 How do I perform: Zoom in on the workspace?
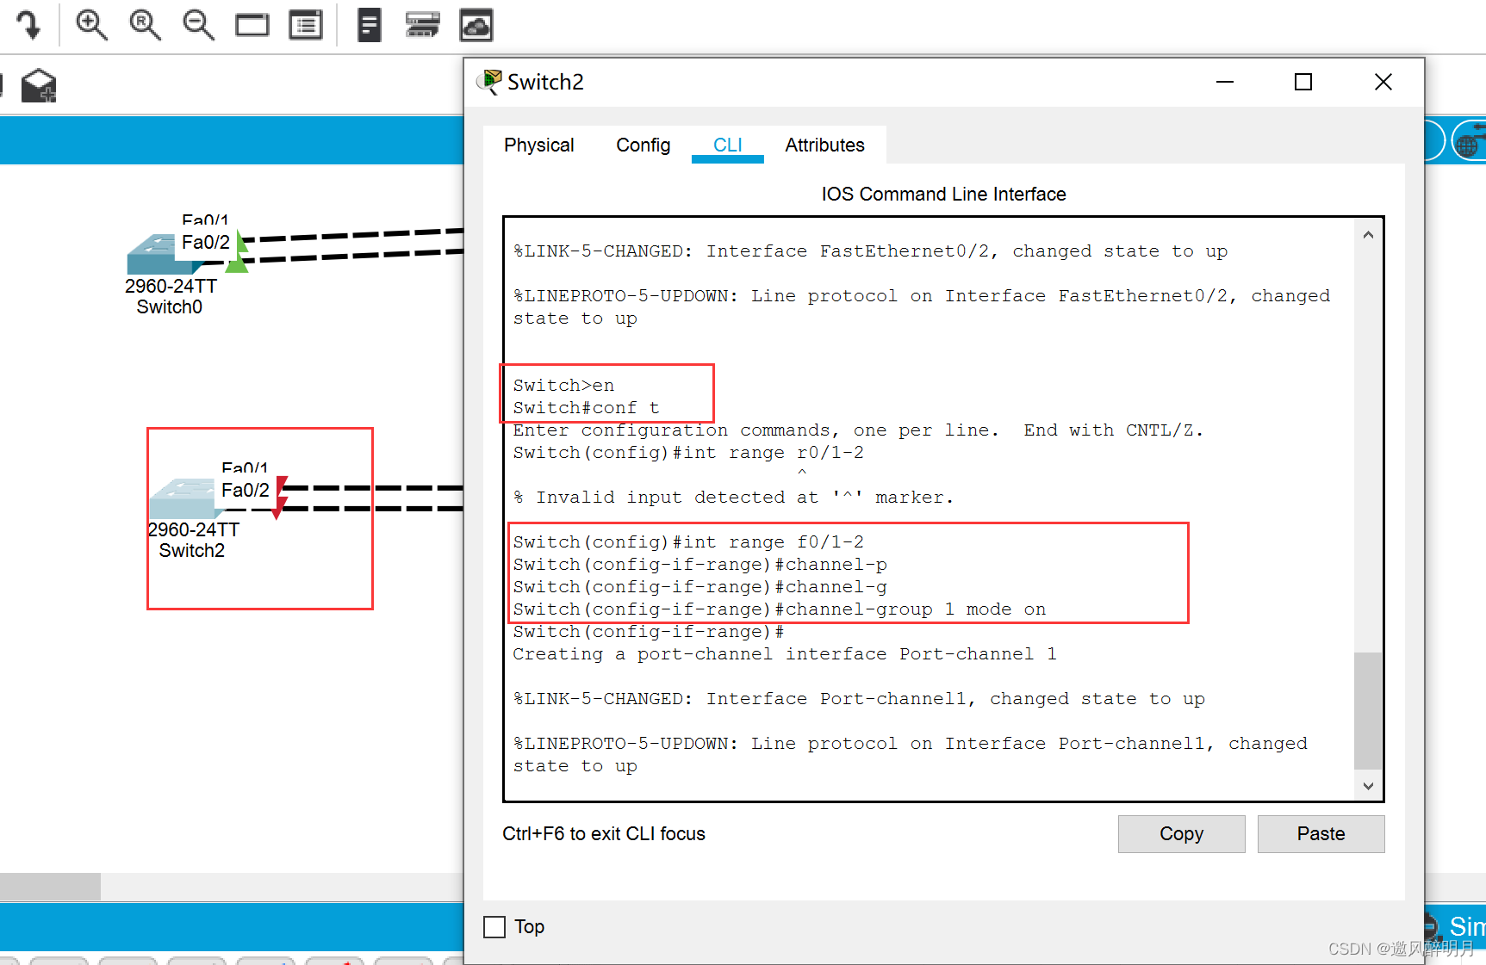coord(91,25)
